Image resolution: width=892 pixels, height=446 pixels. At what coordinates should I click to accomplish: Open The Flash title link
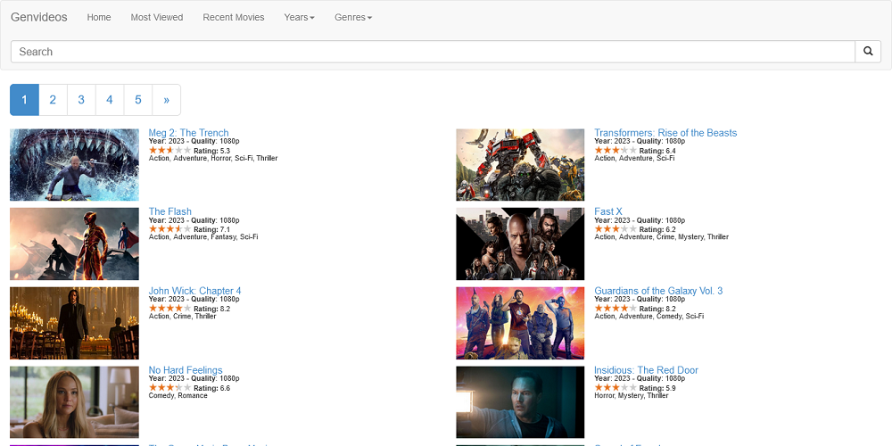point(170,211)
